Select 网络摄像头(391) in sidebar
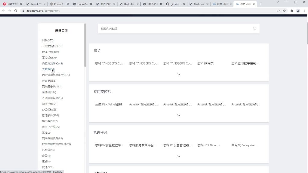 pyautogui.click(x=52, y=86)
